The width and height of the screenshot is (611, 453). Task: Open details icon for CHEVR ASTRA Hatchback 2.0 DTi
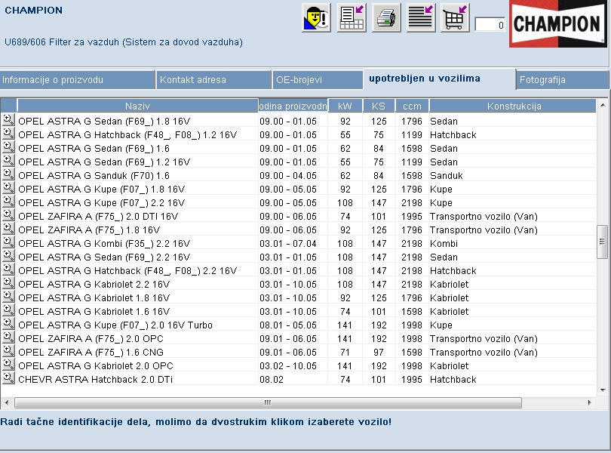coord(8,378)
